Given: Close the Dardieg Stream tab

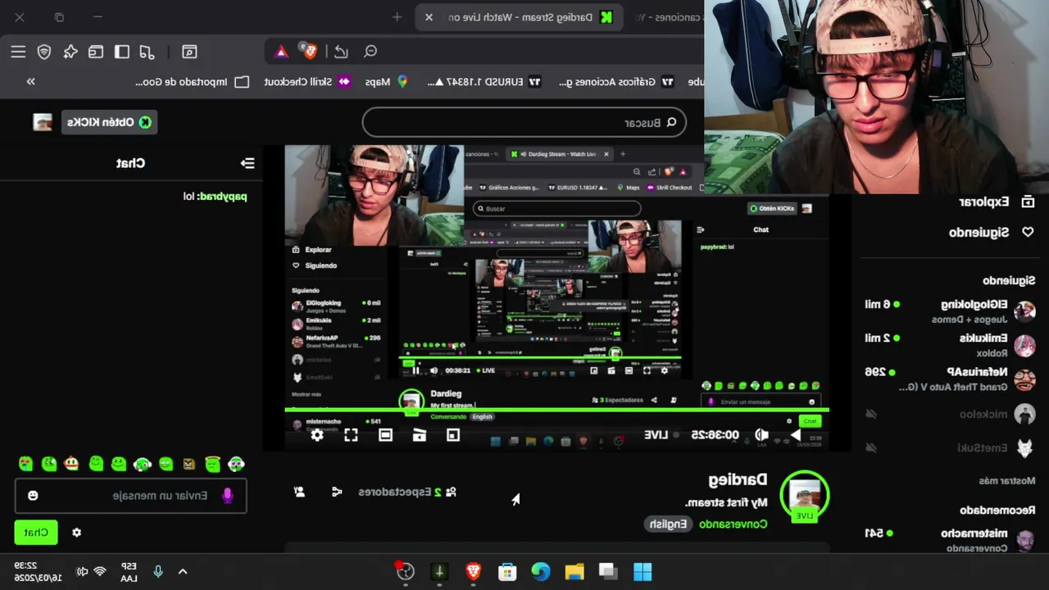Looking at the screenshot, I should pyautogui.click(x=429, y=17).
